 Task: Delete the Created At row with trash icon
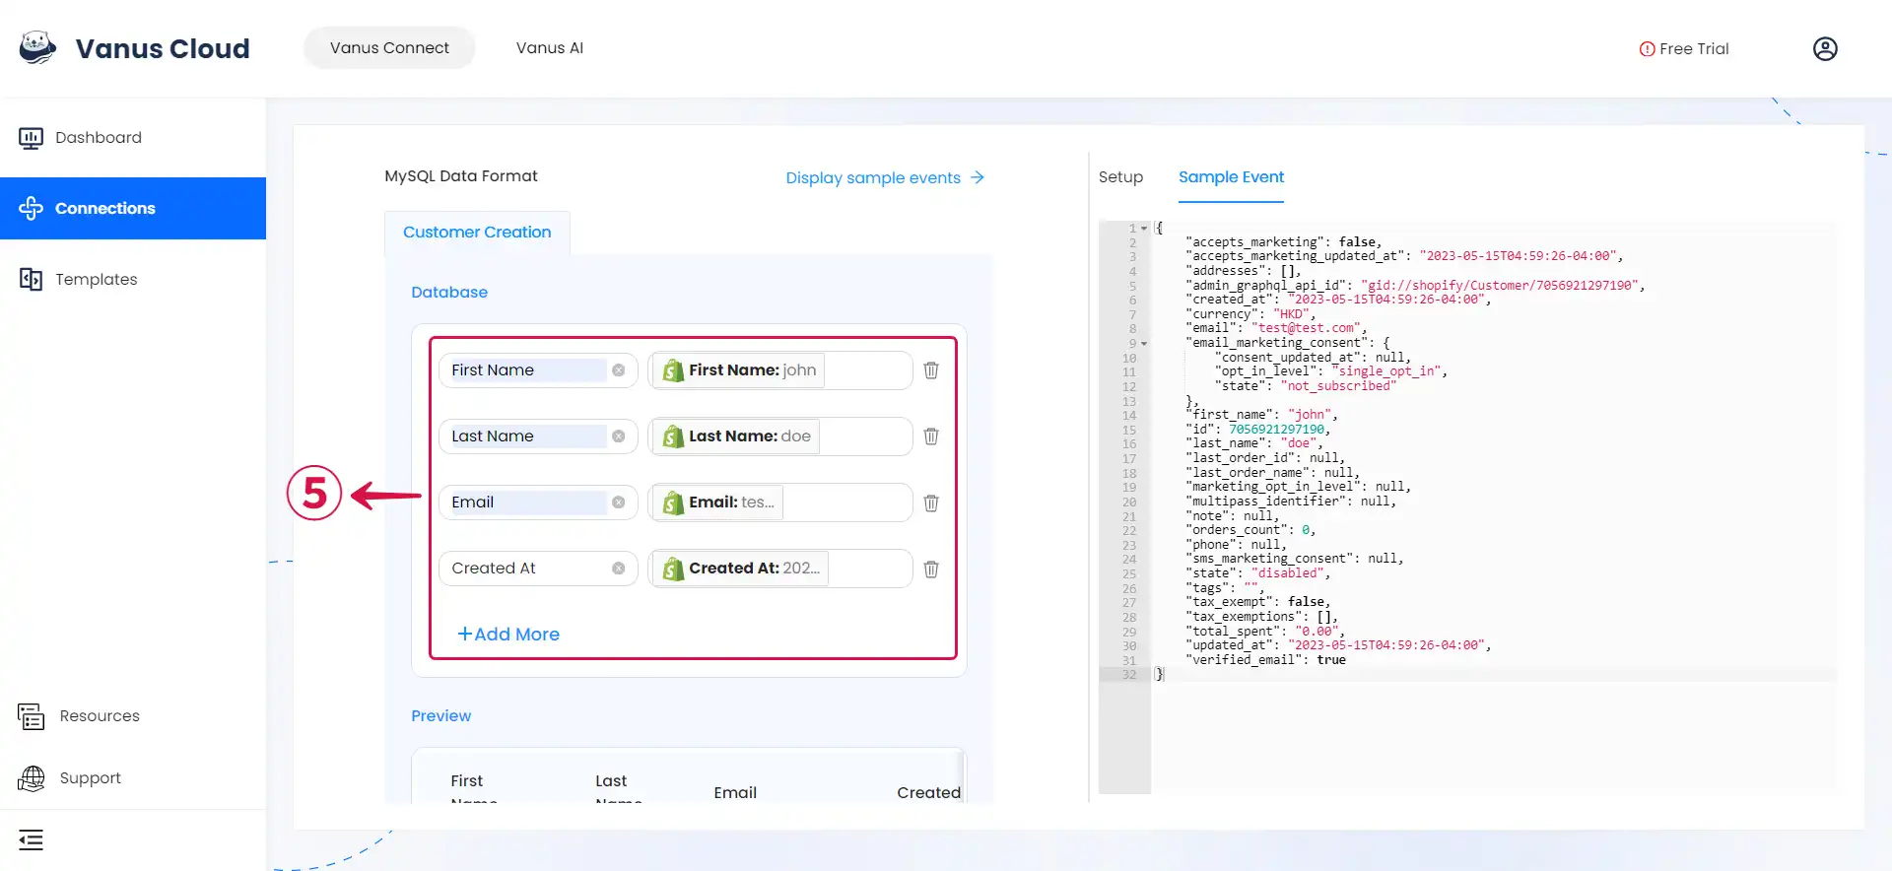click(x=931, y=569)
